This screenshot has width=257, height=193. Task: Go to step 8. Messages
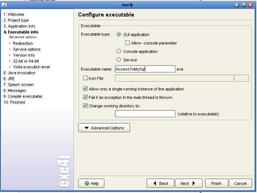coord(15,90)
